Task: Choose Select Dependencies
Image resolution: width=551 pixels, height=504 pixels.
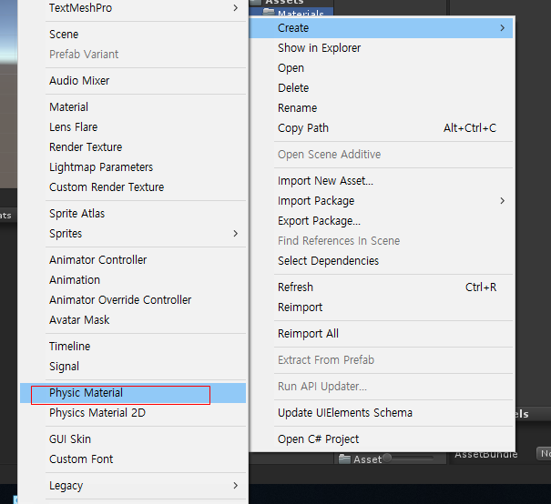Action: point(382,261)
